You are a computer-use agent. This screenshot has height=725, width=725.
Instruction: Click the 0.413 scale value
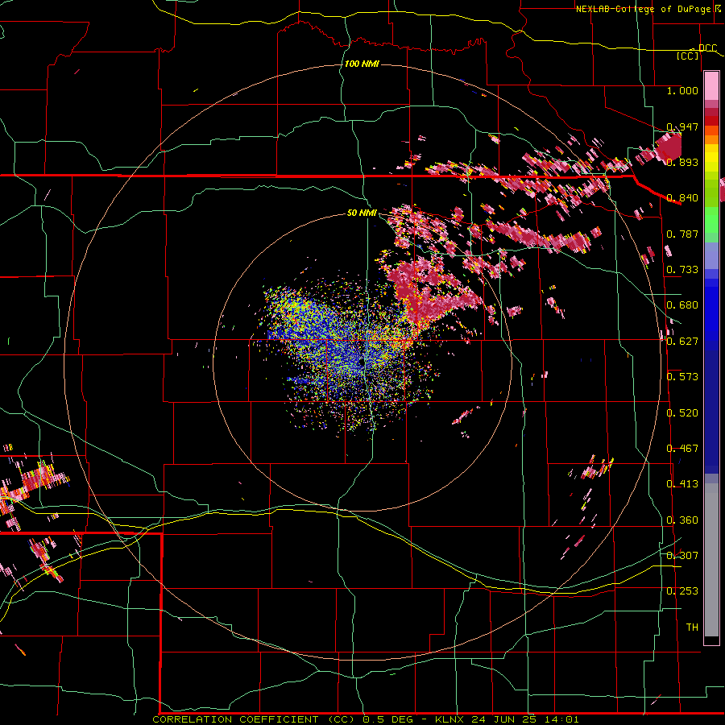click(682, 484)
